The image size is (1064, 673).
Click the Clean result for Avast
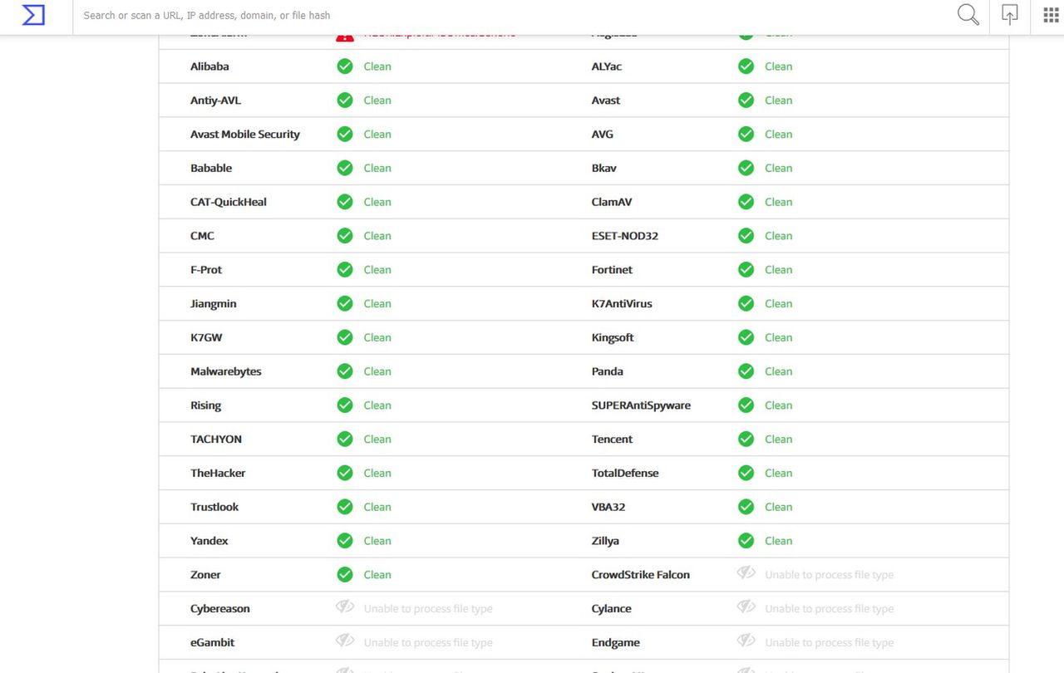click(778, 101)
